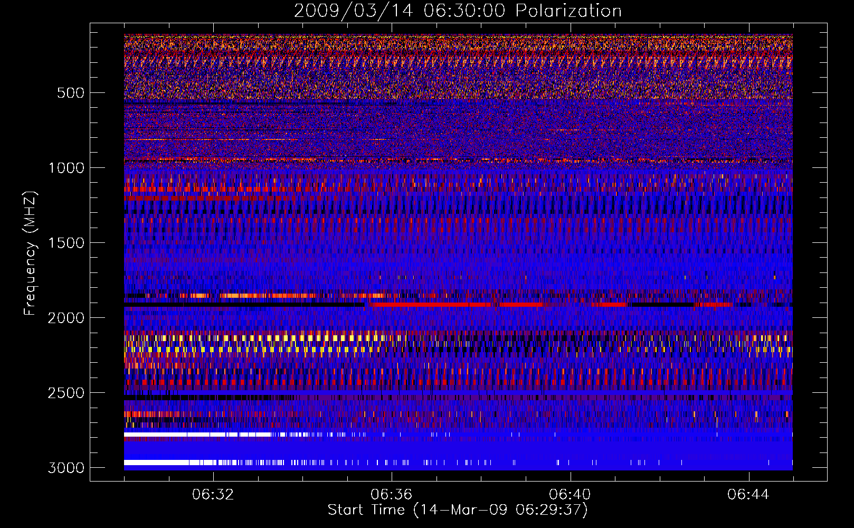
Task: Click the 1500 frequency tick label
Action: [x=66, y=243]
